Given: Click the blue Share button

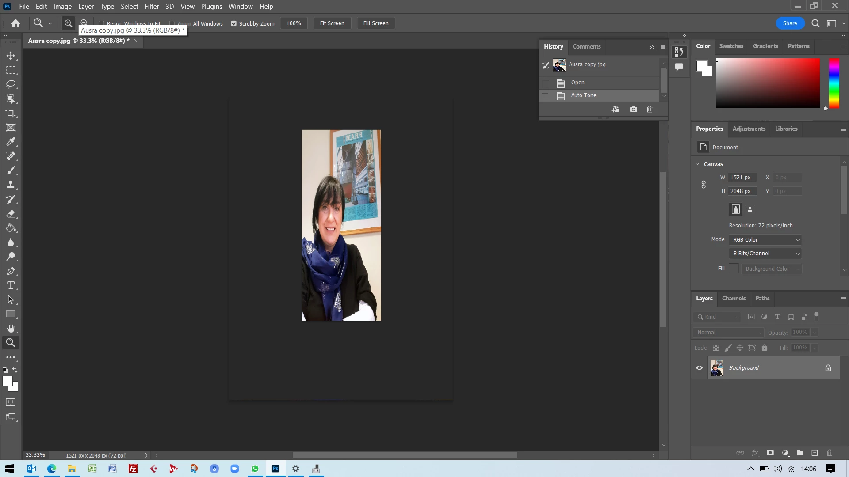Looking at the screenshot, I should coord(789,23).
